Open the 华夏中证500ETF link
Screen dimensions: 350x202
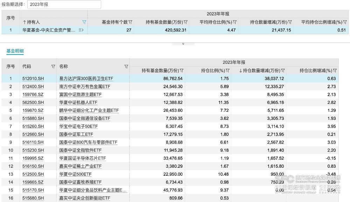(76, 174)
